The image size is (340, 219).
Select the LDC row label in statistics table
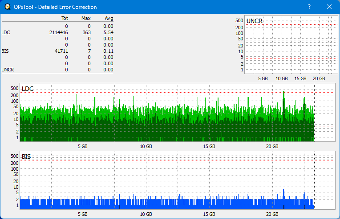(6, 32)
